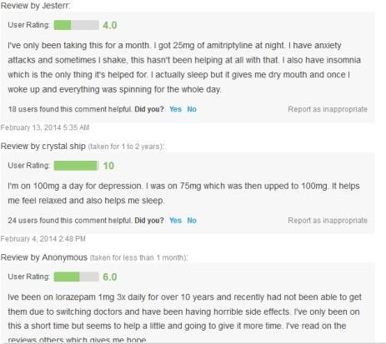This screenshot has width=386, height=344.
Task: Click the 6.0 rating bar
Action: click(x=76, y=277)
